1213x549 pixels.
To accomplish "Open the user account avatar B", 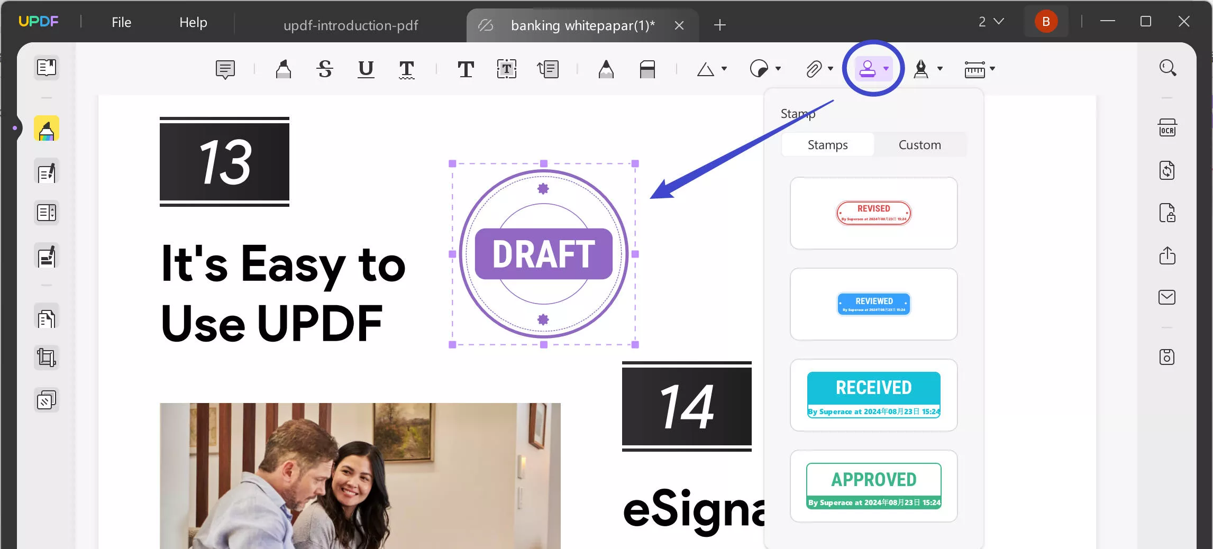I will click(1046, 22).
